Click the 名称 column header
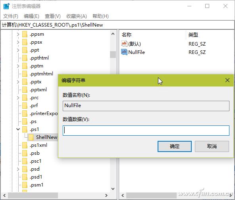This screenshot has width=235, height=200. [127, 35]
